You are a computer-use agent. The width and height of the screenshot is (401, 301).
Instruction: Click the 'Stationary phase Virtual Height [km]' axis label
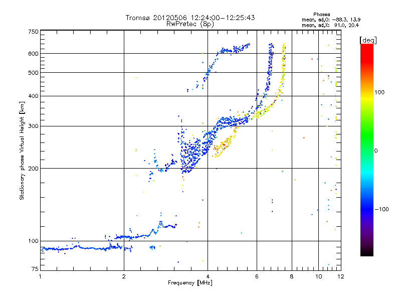[22, 150]
